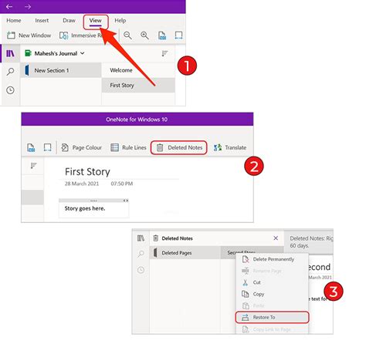Screen dimensions: 366x351
Task: Click the page width icon in first panel
Action: tap(178, 35)
